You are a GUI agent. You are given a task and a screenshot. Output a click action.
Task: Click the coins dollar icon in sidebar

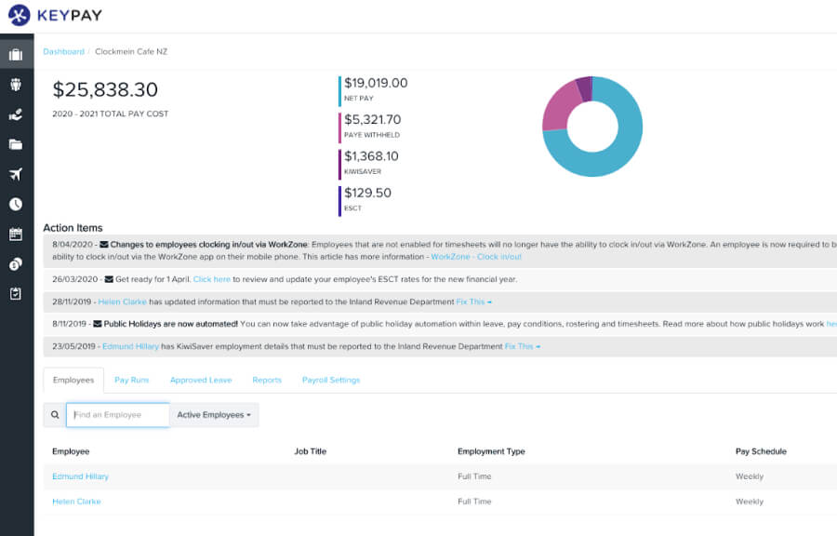click(x=16, y=264)
